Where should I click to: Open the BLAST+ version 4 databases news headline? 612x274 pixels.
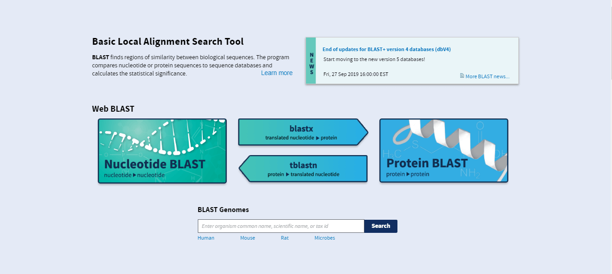[386, 49]
